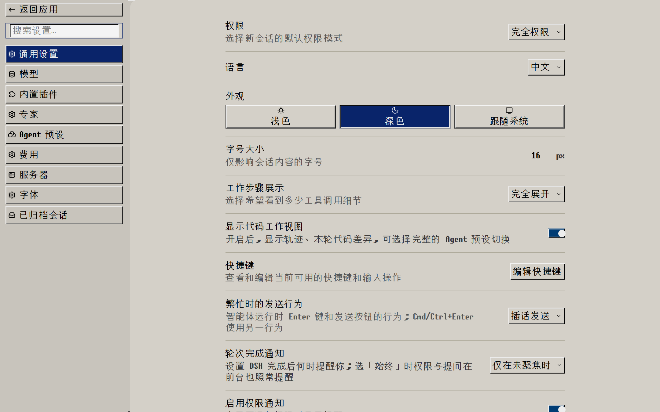This screenshot has width=660, height=412.
Task: Click the robot icon beside Agent 预设
Action: (12, 135)
